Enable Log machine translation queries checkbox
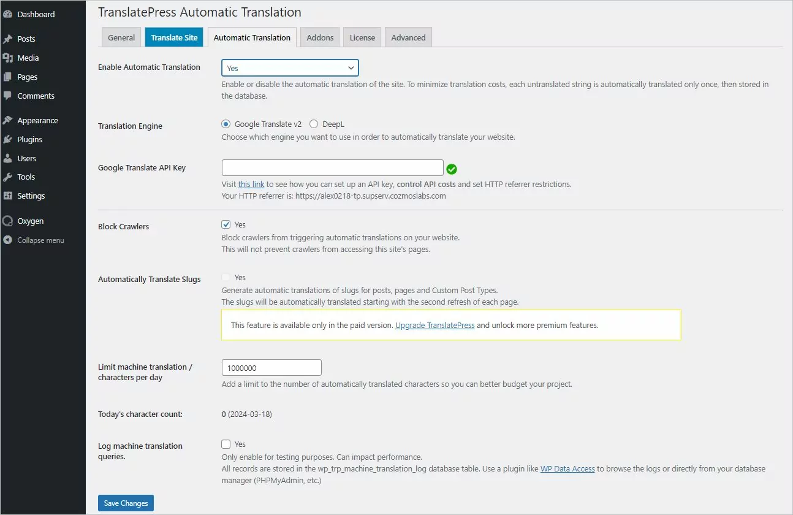 point(226,444)
